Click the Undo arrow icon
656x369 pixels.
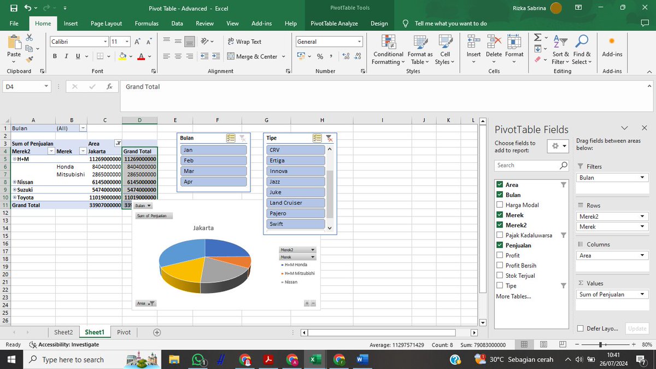click(x=27, y=8)
